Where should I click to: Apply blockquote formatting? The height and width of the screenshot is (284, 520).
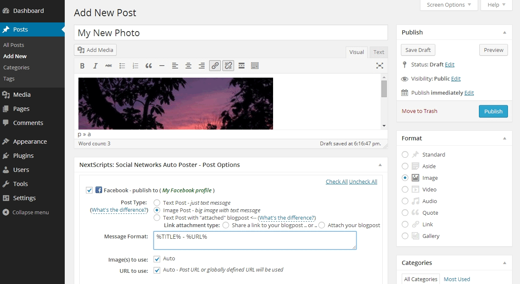[x=149, y=66]
